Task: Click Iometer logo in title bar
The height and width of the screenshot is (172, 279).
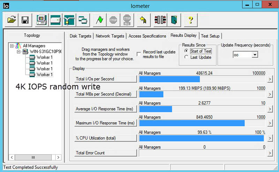Action: tap(6, 6)
